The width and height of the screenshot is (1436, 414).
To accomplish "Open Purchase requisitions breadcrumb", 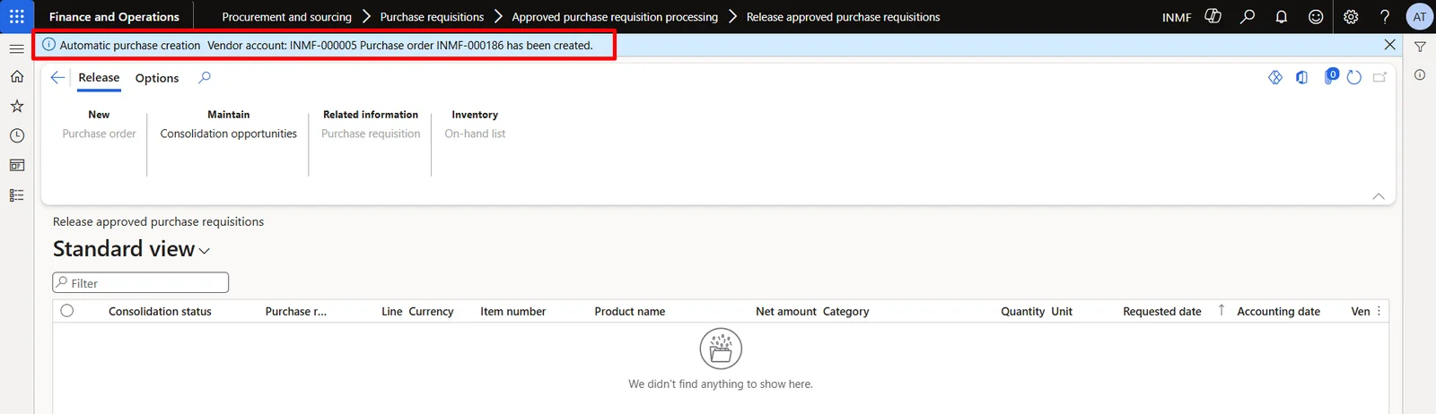I will click(432, 17).
